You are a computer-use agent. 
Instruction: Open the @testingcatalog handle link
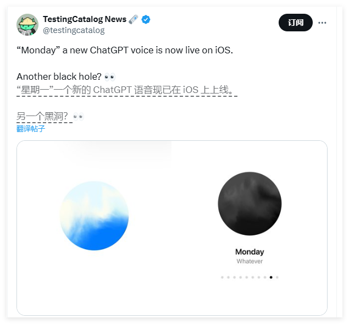click(x=74, y=30)
